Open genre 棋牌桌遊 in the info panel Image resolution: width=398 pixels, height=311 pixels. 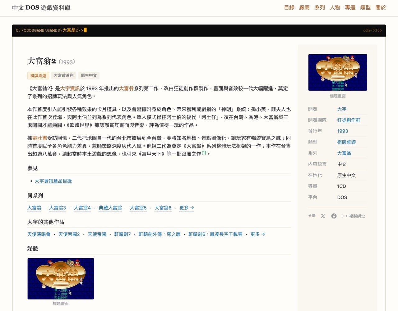coord(346,142)
